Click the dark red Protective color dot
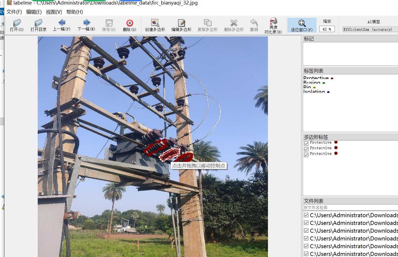 (332, 79)
